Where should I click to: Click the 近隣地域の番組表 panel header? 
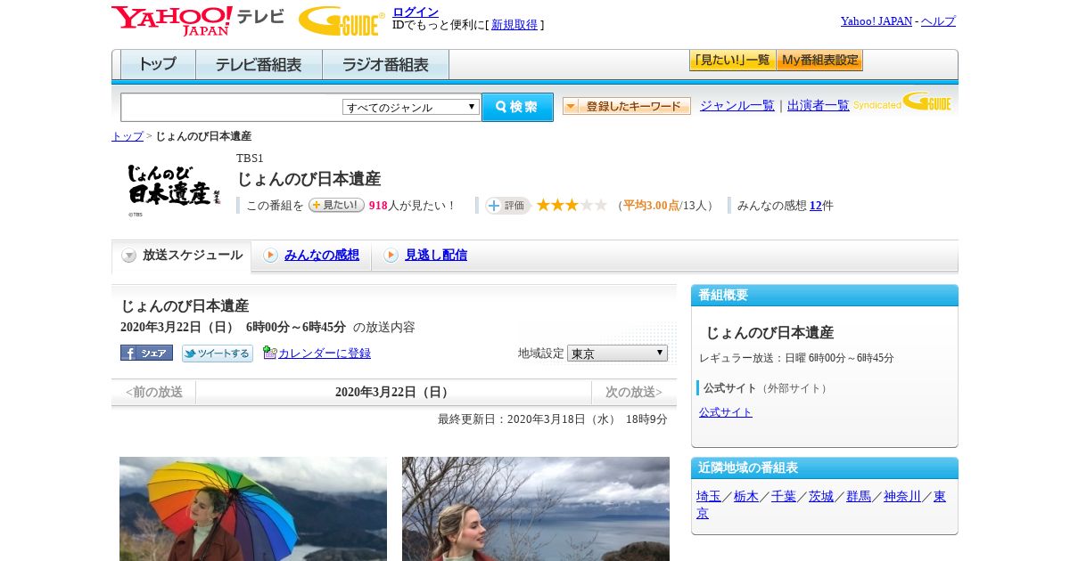pyautogui.click(x=825, y=468)
